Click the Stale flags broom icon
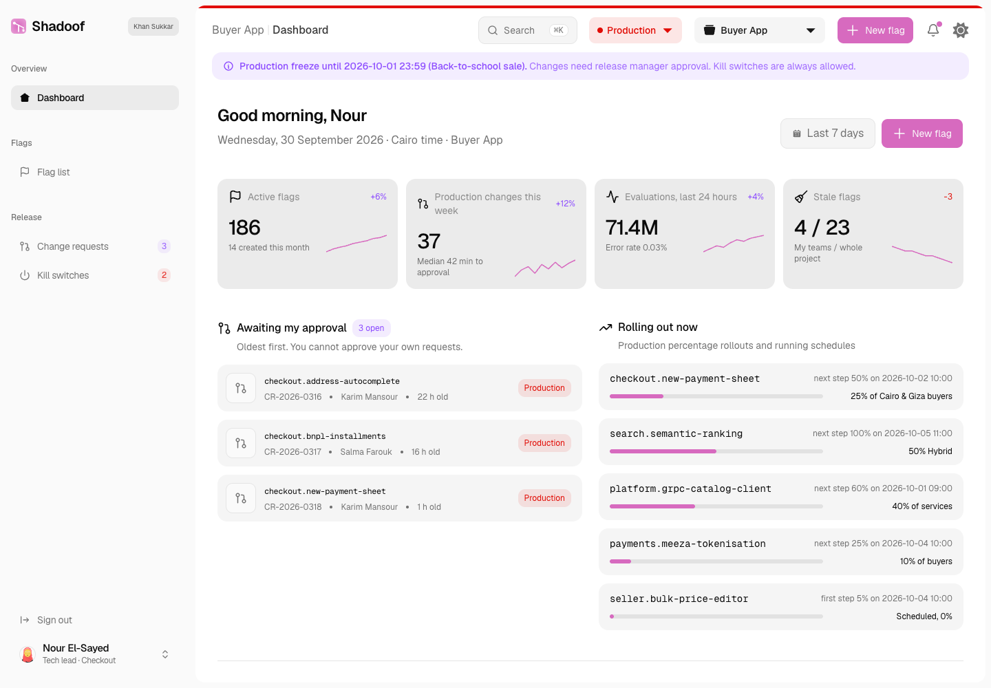The width and height of the screenshot is (991, 688). [x=801, y=197]
